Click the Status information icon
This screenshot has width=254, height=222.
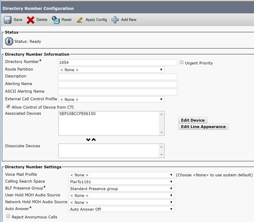9,41
